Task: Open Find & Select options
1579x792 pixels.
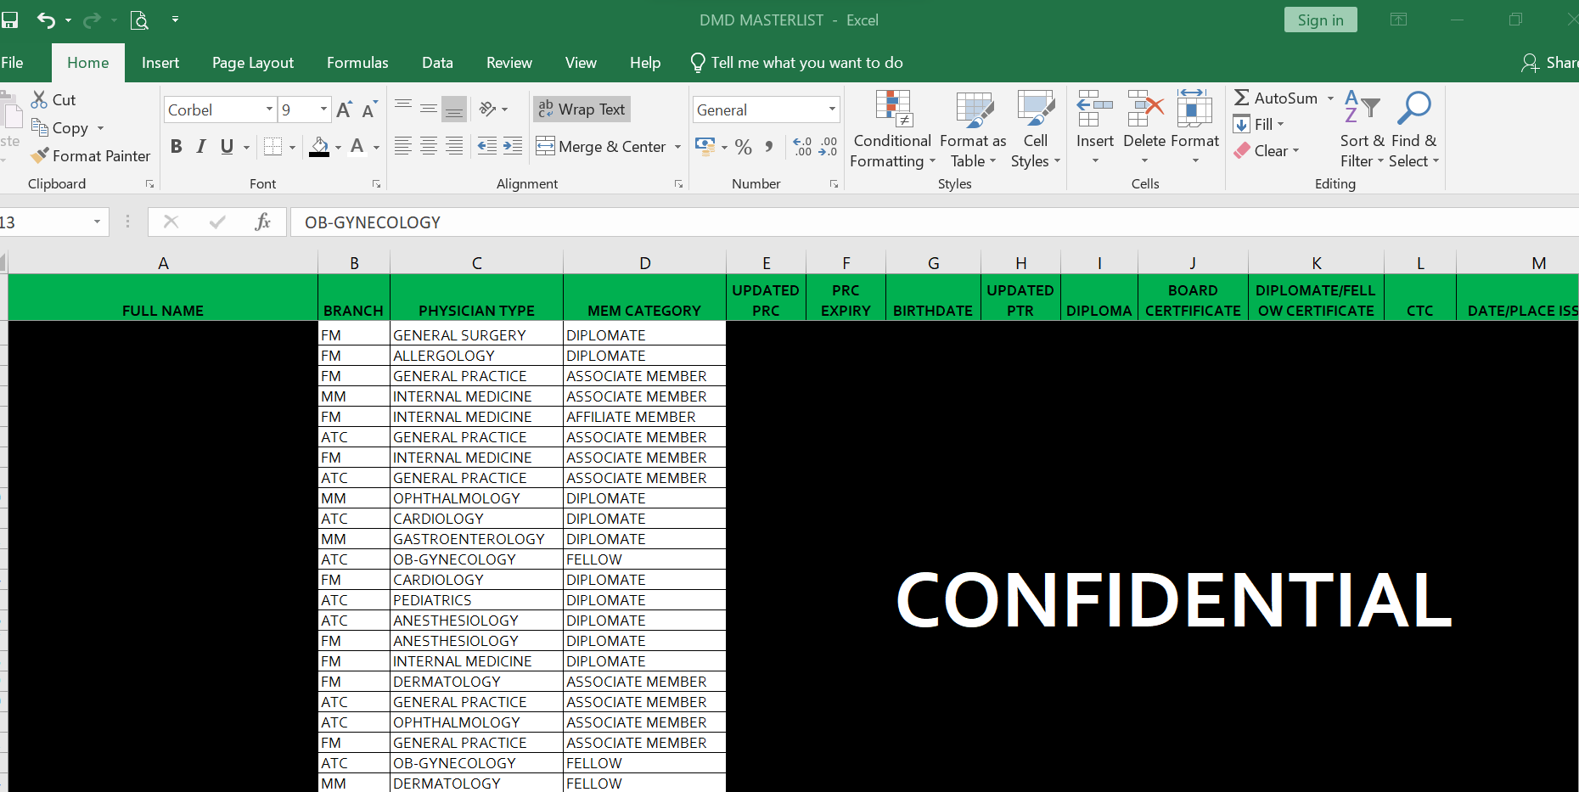Action: 1414,129
